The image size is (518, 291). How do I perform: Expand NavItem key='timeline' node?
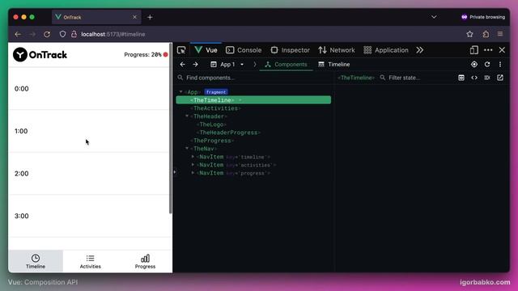pos(193,157)
